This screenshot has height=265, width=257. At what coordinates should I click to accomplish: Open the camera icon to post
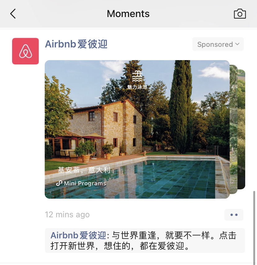tap(240, 14)
